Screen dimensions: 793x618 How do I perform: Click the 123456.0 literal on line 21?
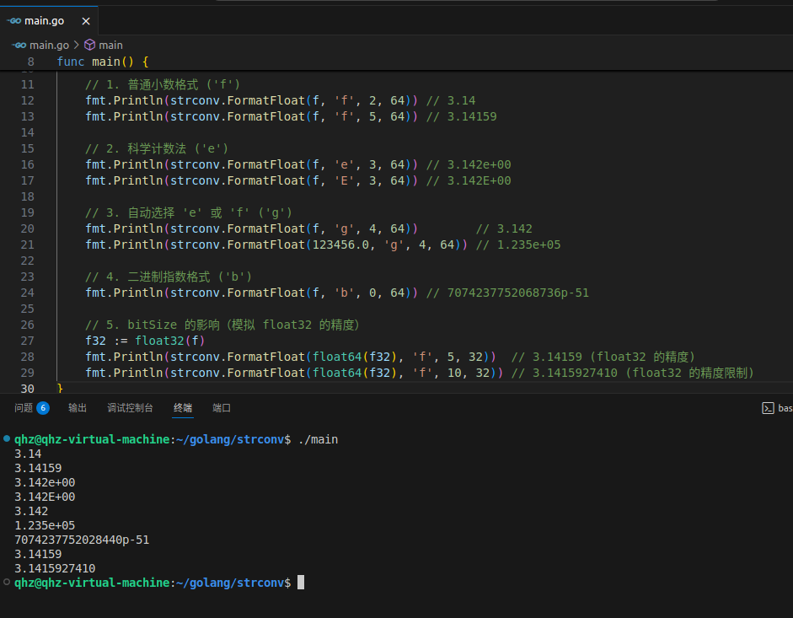(x=340, y=245)
